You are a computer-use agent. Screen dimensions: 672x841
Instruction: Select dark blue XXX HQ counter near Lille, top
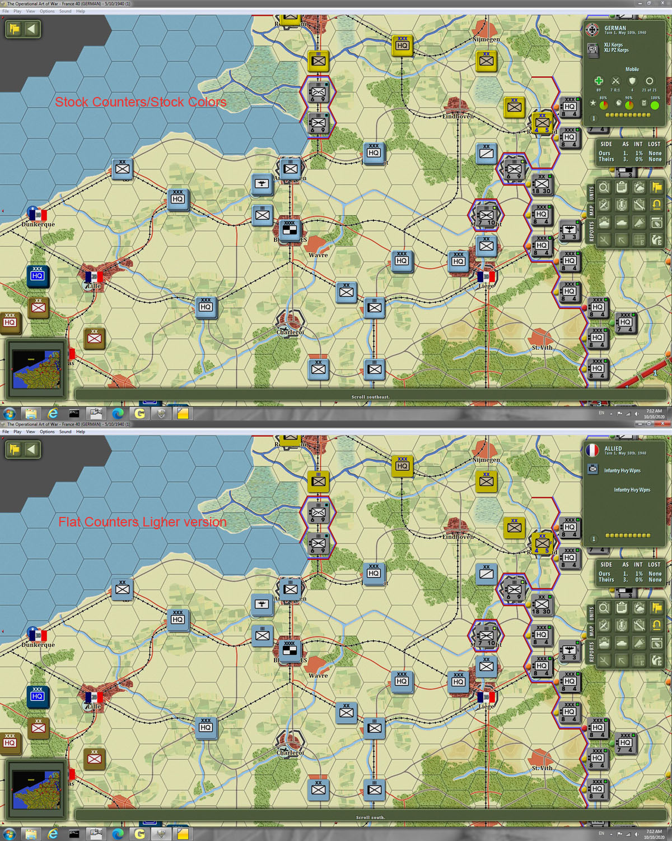(38, 276)
